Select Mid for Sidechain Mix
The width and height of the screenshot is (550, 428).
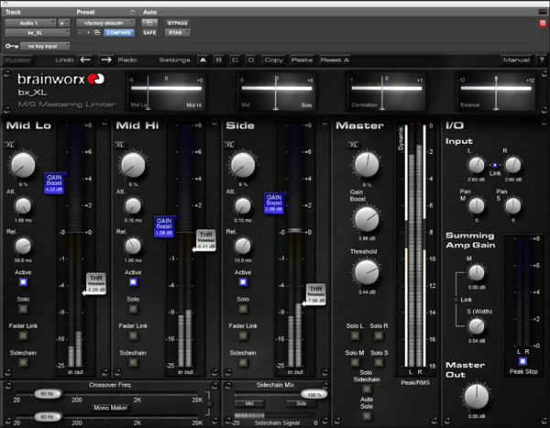click(x=249, y=403)
